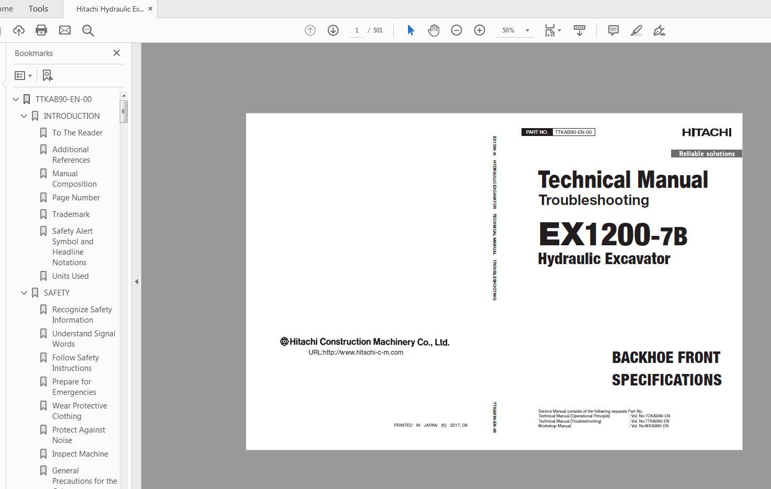Open the Trademark bookmark
The image size is (771, 489).
pyautogui.click(x=71, y=214)
